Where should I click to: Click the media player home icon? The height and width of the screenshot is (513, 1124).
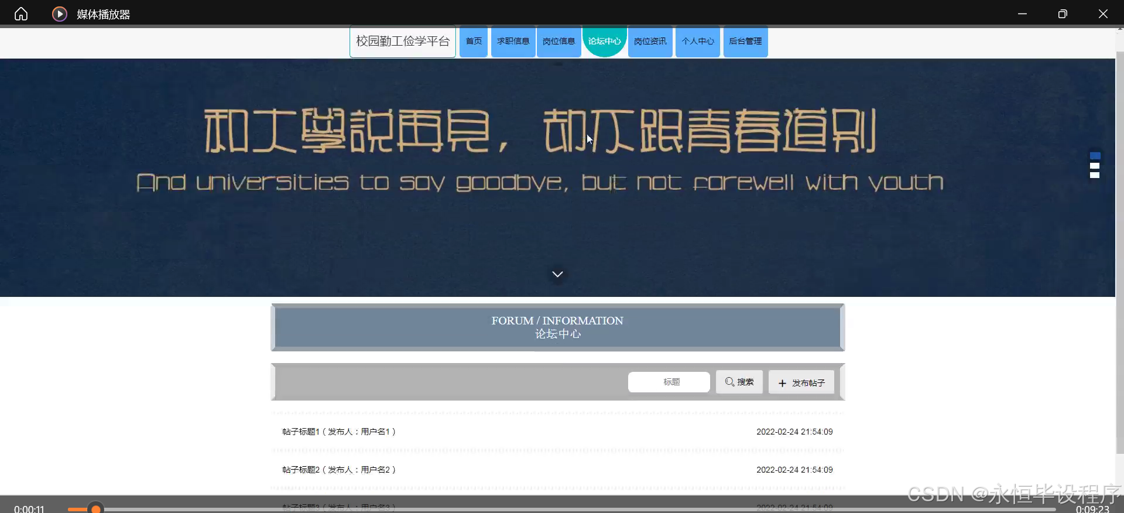pos(21,13)
